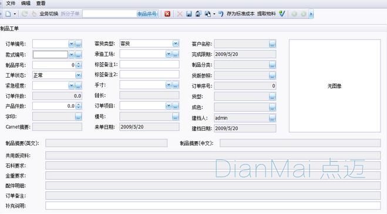Click lookup button for 制品分类 field
This screenshot has width=387, height=214.
point(272,65)
